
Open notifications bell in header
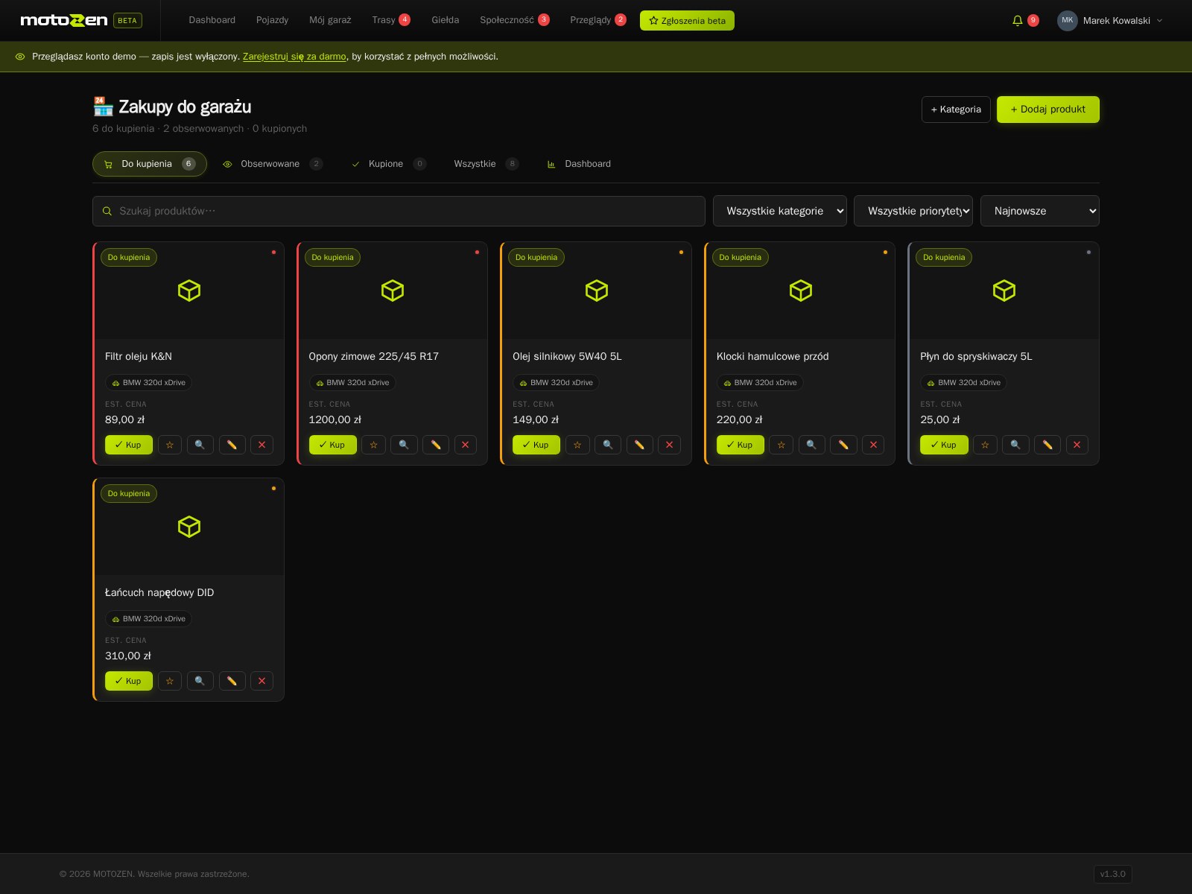[x=1018, y=21]
